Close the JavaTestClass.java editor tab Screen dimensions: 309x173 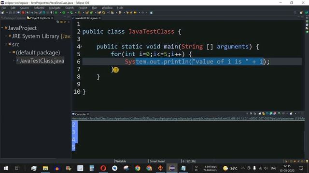[100, 18]
